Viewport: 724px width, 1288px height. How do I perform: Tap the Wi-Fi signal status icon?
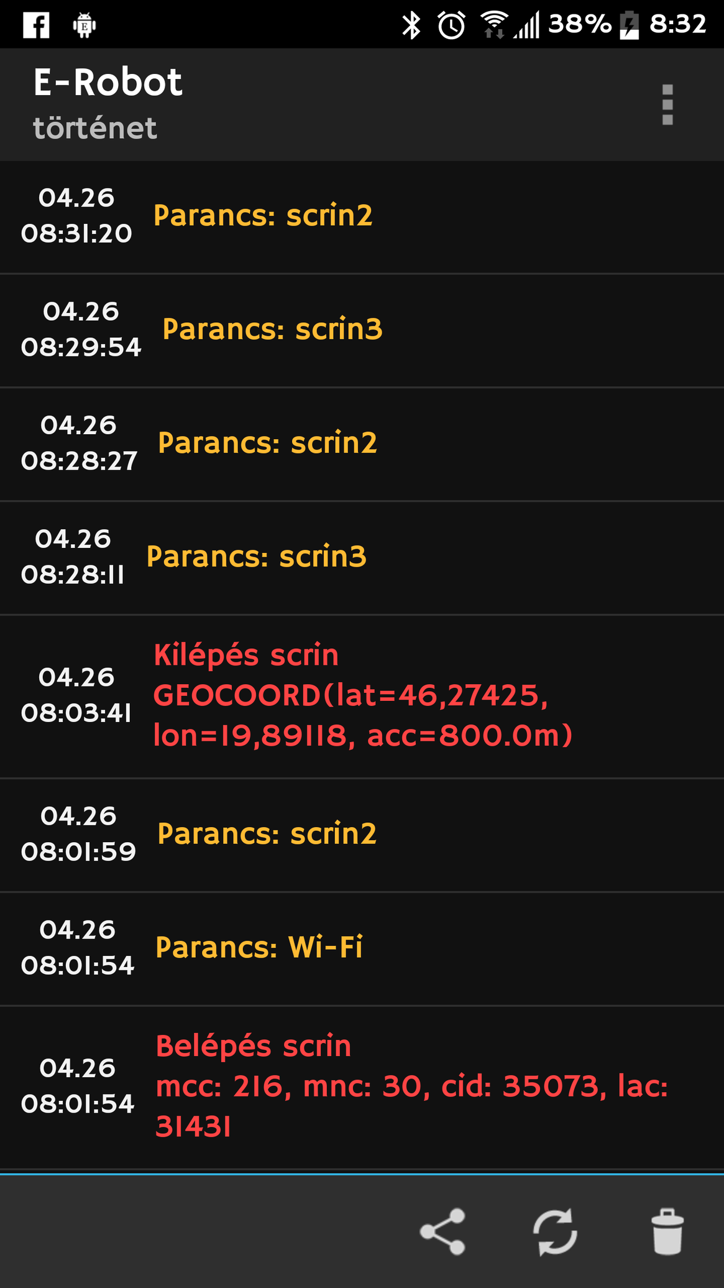click(x=494, y=25)
